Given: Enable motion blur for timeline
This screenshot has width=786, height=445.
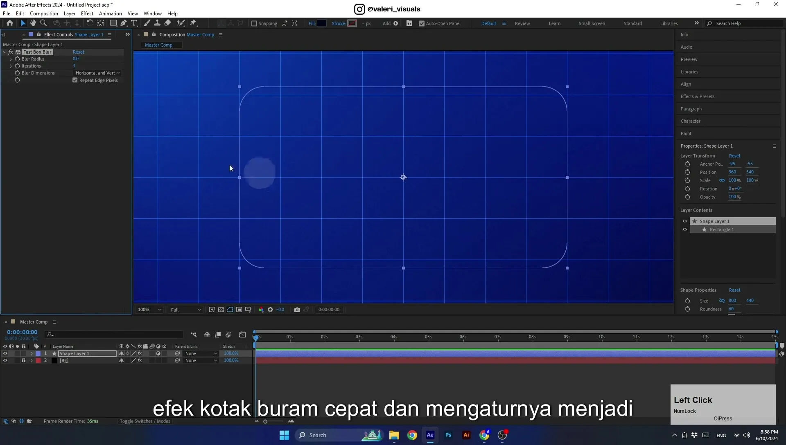Looking at the screenshot, I should [228, 335].
